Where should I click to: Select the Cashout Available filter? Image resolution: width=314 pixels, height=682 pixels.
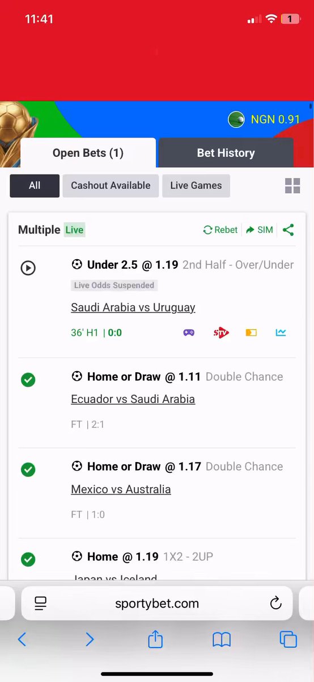[x=111, y=186]
